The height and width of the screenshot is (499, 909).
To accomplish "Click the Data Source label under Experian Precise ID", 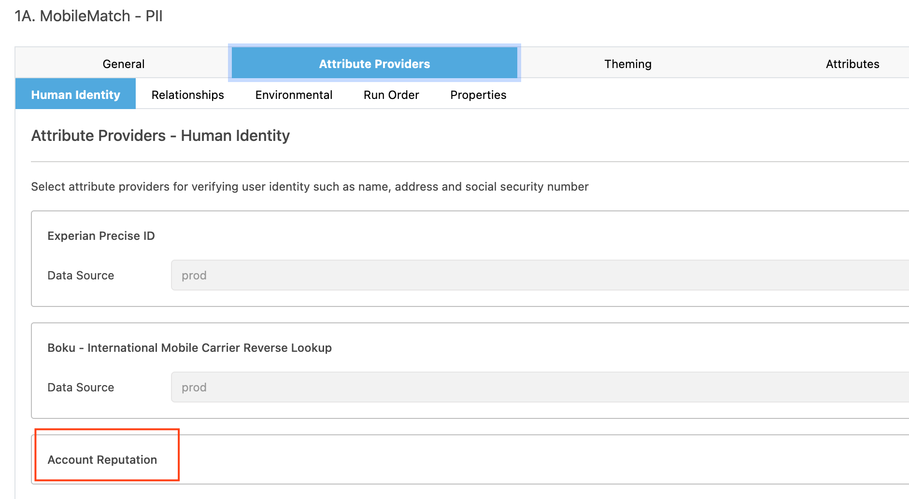I will (81, 275).
